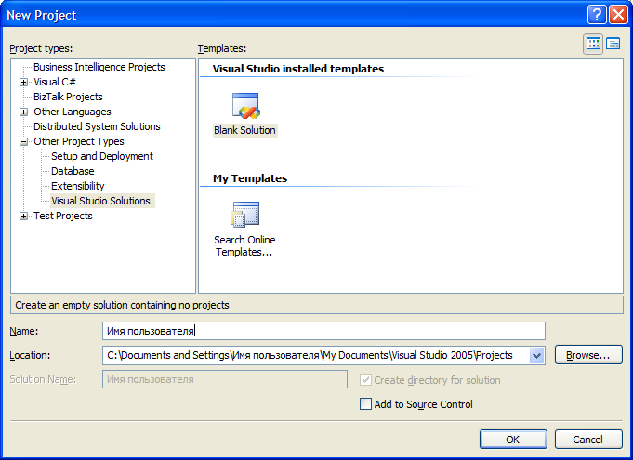Viewport: 633px width, 460px height.
Task: Click the 'Search Online Templates...' label
Action: click(x=244, y=245)
